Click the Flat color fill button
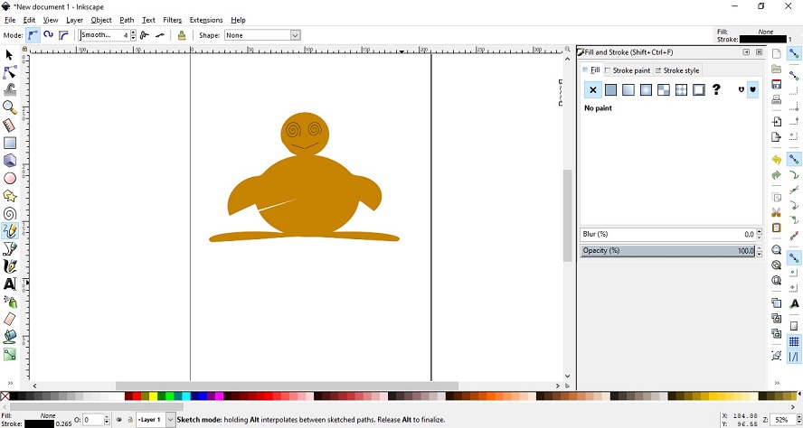Viewport: 803px width, 428px height. [x=610, y=90]
